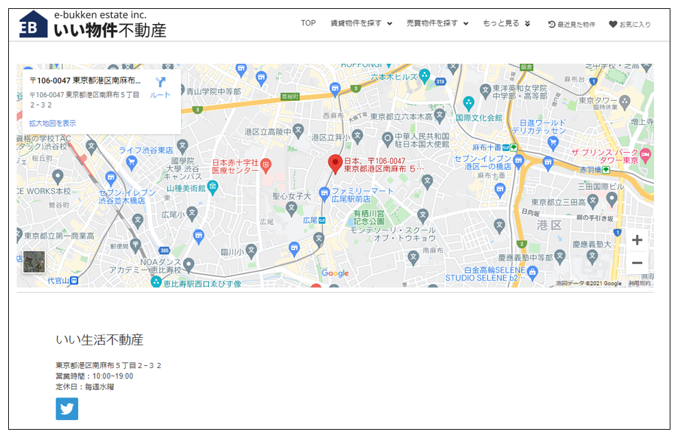Click the map zoom in plus button
680x440 pixels.
(x=637, y=241)
